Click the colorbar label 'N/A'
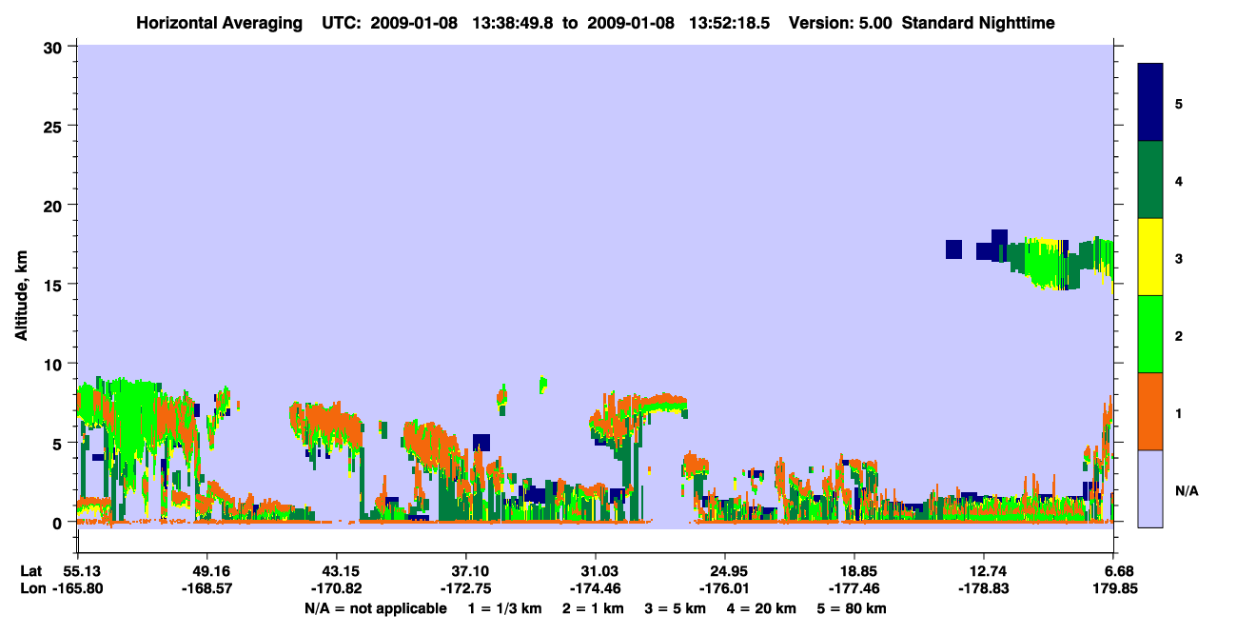 (x=1186, y=491)
